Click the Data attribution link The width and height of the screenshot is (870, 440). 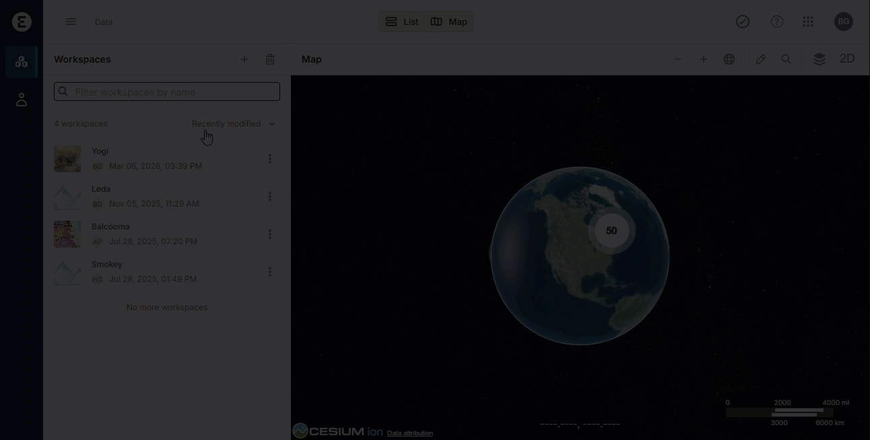click(x=410, y=433)
